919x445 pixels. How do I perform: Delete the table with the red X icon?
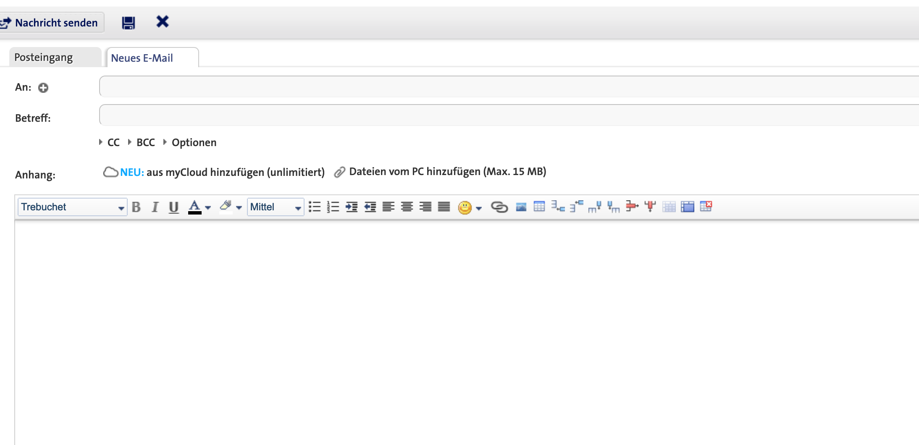[706, 206]
